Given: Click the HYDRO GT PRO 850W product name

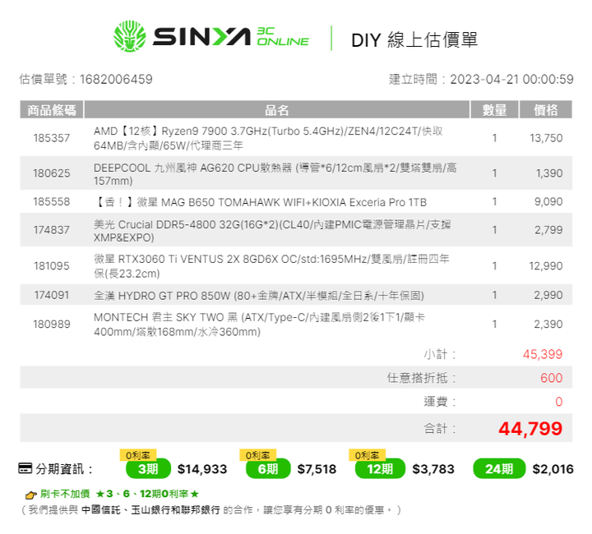Looking at the screenshot, I should click(x=259, y=295).
